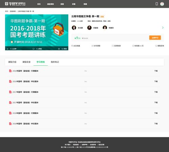Image resolution: width=169 pixels, height=152 pixels.
Task: Download 2017年国考 申论题本 via 下载
Action: 156,102
